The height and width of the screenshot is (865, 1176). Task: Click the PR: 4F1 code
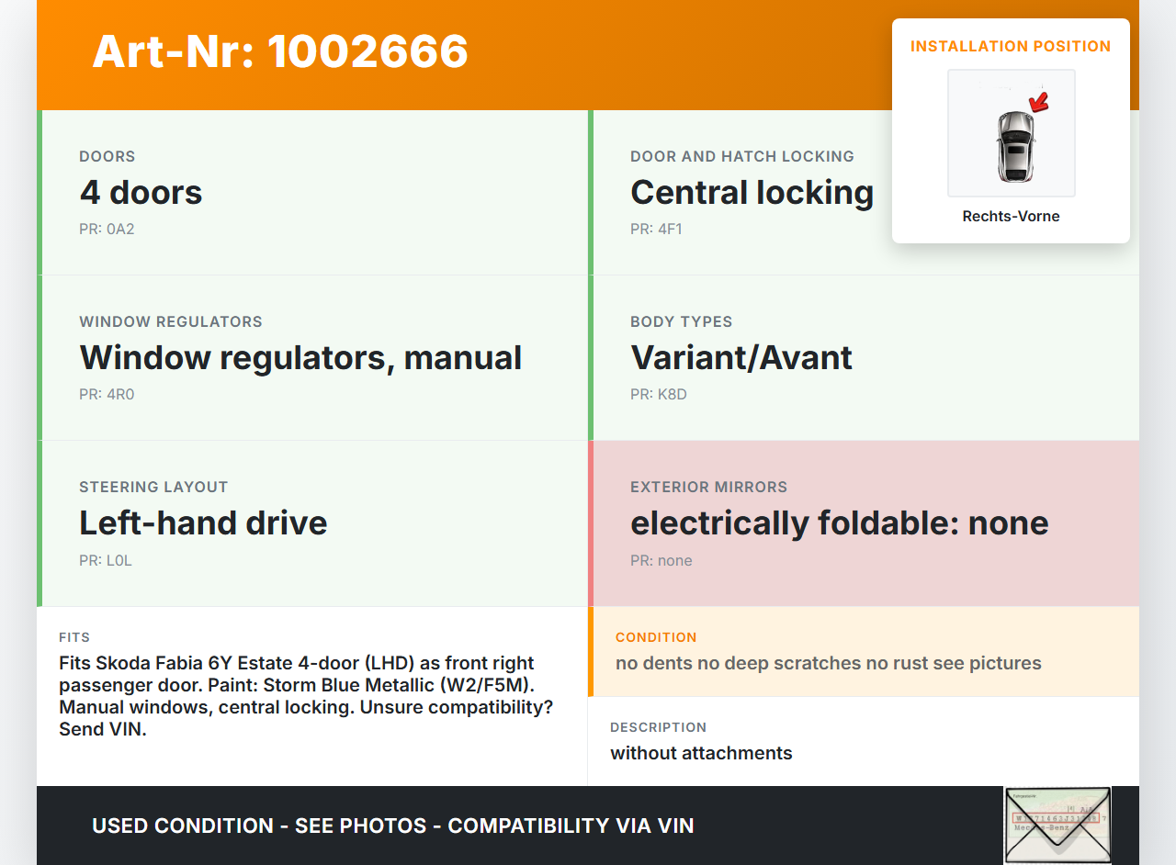click(x=656, y=230)
